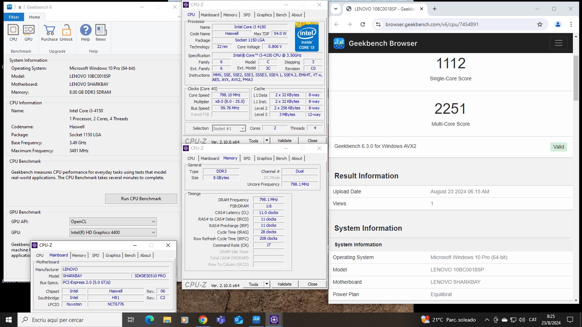Open About tab in Memory CPU-Z window

coord(297,158)
